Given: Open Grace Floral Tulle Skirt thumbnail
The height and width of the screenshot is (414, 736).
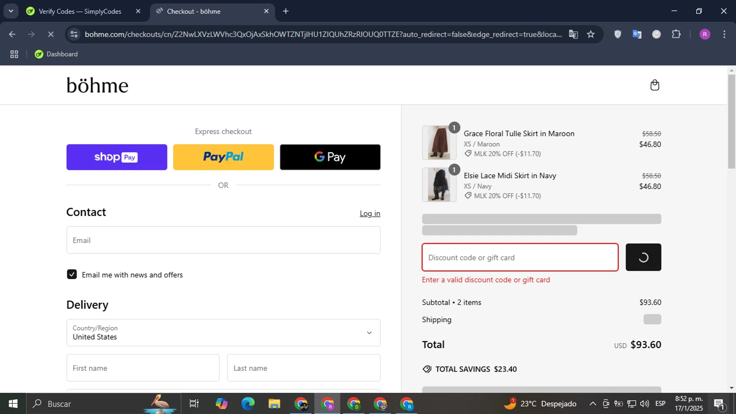Looking at the screenshot, I should 439,142.
